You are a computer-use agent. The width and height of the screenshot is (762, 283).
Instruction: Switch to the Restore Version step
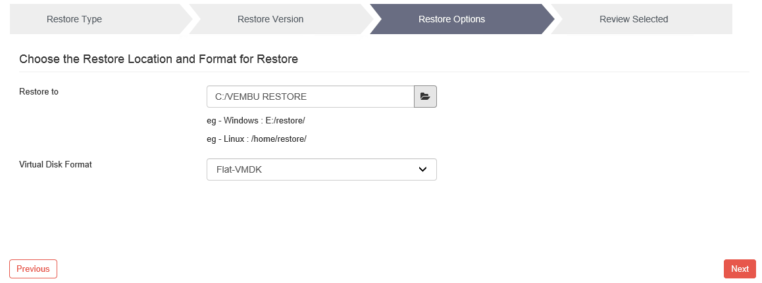(x=270, y=20)
